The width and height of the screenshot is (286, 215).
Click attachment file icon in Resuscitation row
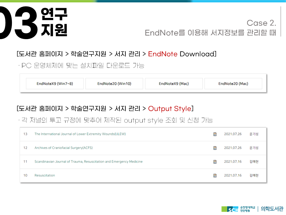(215, 176)
